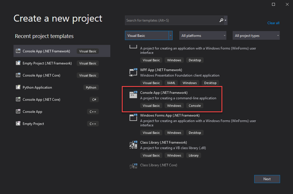Click 'A project for creating a VB class library' text
Viewport: 293px width, 194px height.
tap(173, 148)
